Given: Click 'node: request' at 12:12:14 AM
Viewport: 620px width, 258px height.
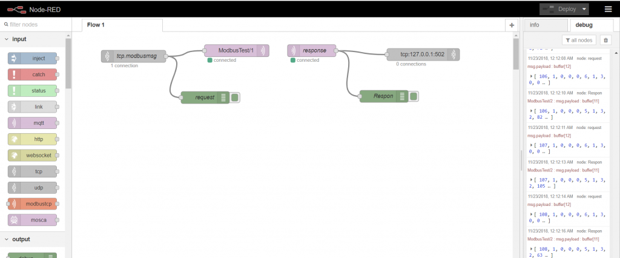Looking at the screenshot, I should (589, 196).
